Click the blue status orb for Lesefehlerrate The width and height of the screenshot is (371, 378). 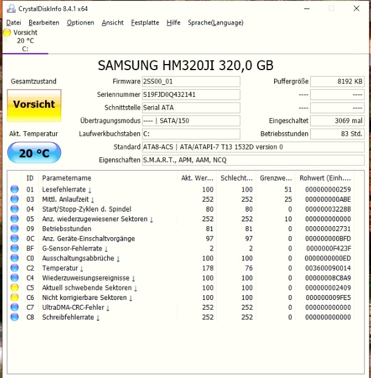[x=15, y=189]
